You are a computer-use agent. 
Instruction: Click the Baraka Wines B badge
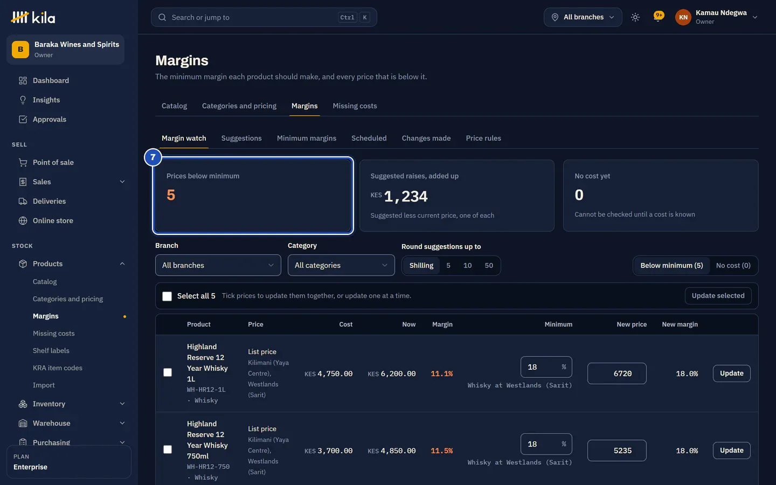[x=20, y=50]
